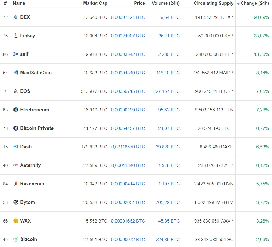Screen dimensions: 272x247
Task: Click the Dash coin logo icon
Action: (x=16, y=147)
